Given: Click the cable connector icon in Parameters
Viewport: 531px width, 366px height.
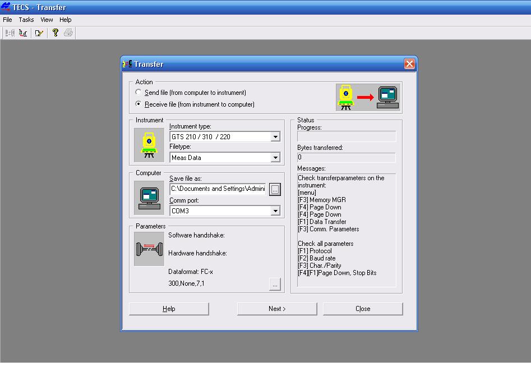Looking at the screenshot, I should pyautogui.click(x=149, y=249).
